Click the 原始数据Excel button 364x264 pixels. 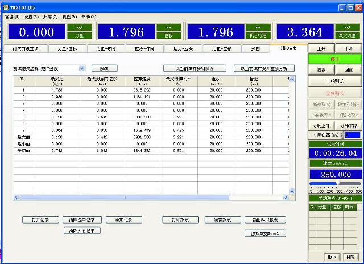click(265, 233)
